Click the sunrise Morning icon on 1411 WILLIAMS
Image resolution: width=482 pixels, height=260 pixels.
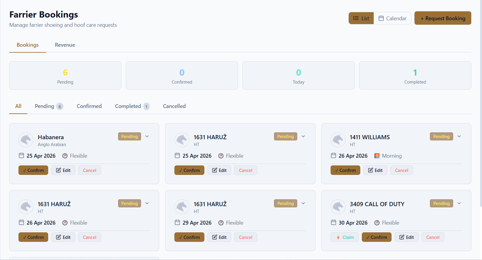click(377, 156)
